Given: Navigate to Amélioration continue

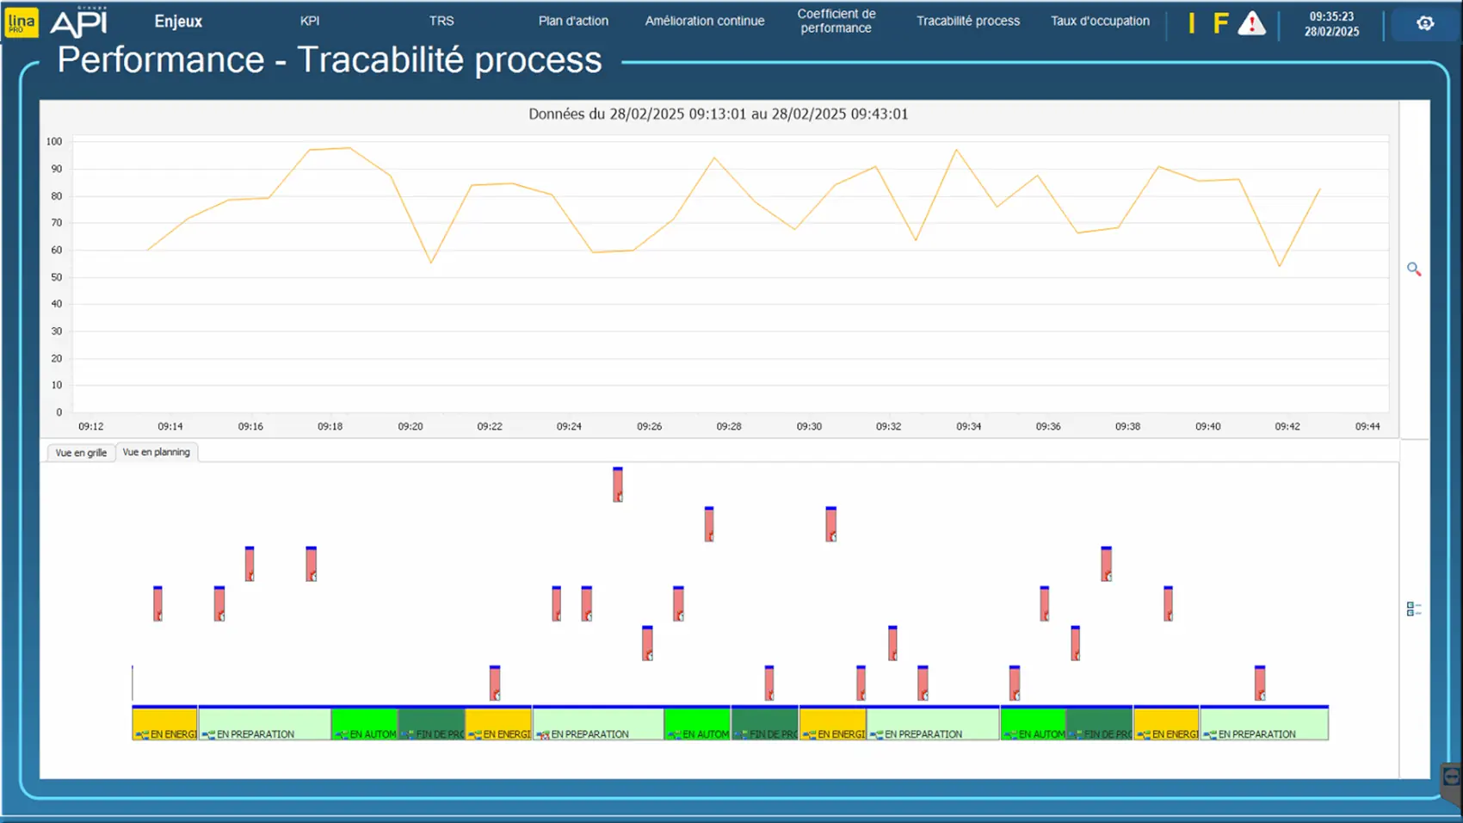Looking at the screenshot, I should (x=705, y=22).
